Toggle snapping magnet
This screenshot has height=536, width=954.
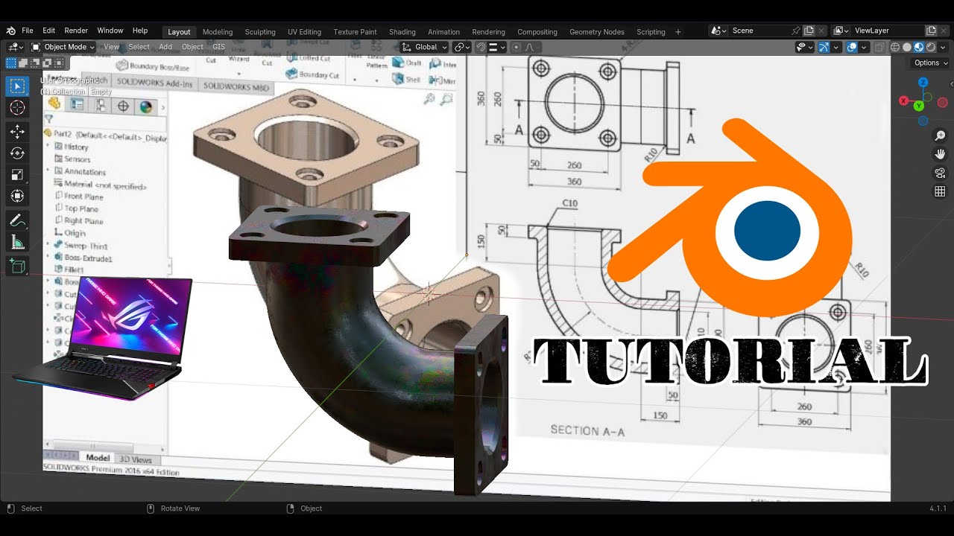coord(481,47)
